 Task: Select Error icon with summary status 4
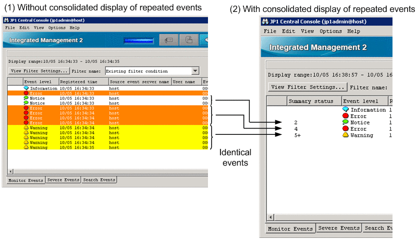[x=346, y=129]
